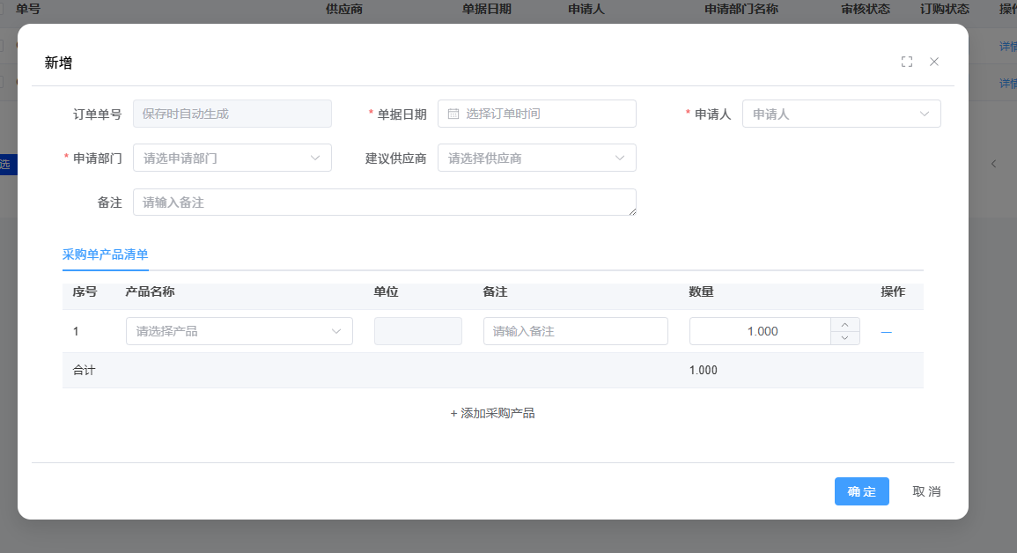
Task: Open the 申请部门 dropdown
Action: point(232,159)
